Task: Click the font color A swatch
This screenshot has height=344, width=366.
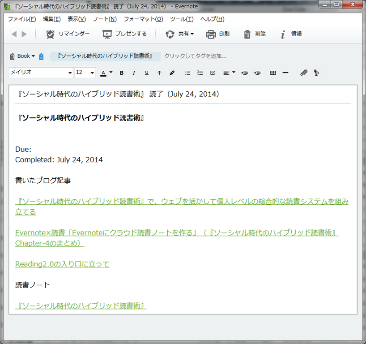Action: point(103,73)
